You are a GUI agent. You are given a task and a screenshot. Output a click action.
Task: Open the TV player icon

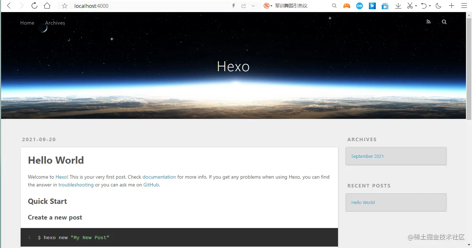385,6
